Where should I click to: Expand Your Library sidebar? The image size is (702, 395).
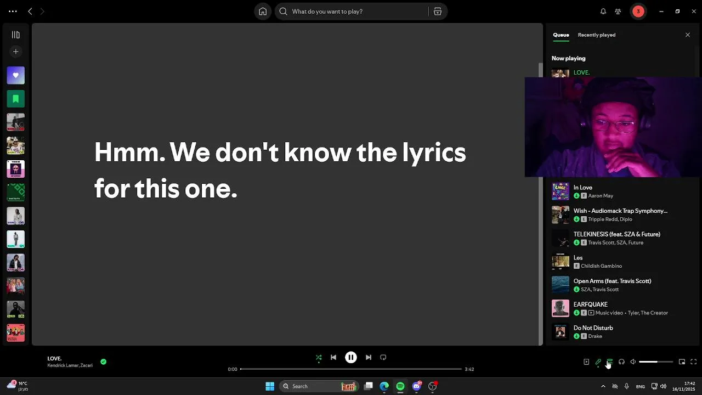15,35
